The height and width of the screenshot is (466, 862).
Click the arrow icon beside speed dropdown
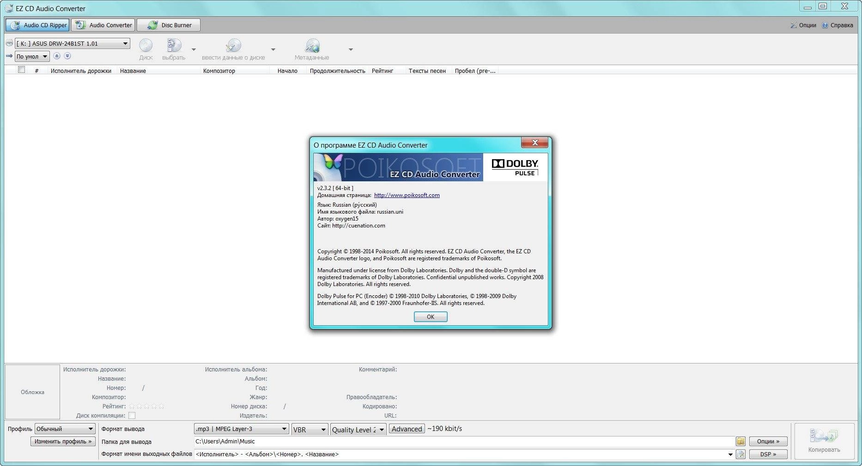pos(9,56)
